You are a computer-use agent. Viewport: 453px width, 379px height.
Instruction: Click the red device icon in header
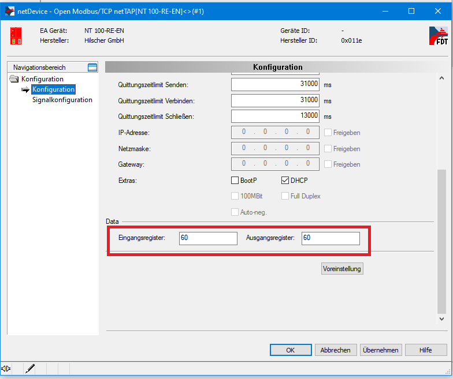click(x=16, y=36)
